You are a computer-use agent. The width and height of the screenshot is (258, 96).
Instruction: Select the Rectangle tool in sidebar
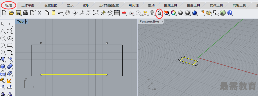pos(10,45)
